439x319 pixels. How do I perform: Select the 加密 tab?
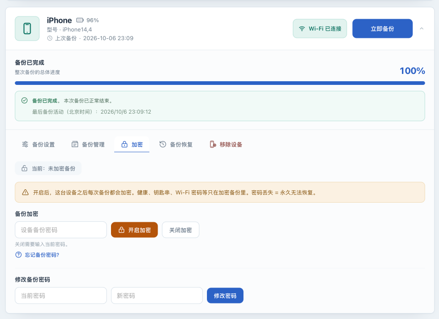click(x=132, y=145)
